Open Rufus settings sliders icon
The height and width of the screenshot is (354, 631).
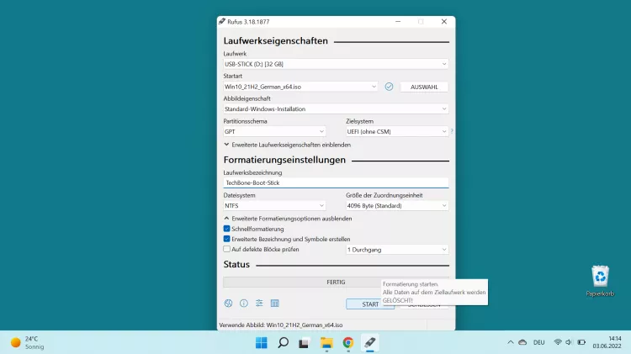[259, 304]
